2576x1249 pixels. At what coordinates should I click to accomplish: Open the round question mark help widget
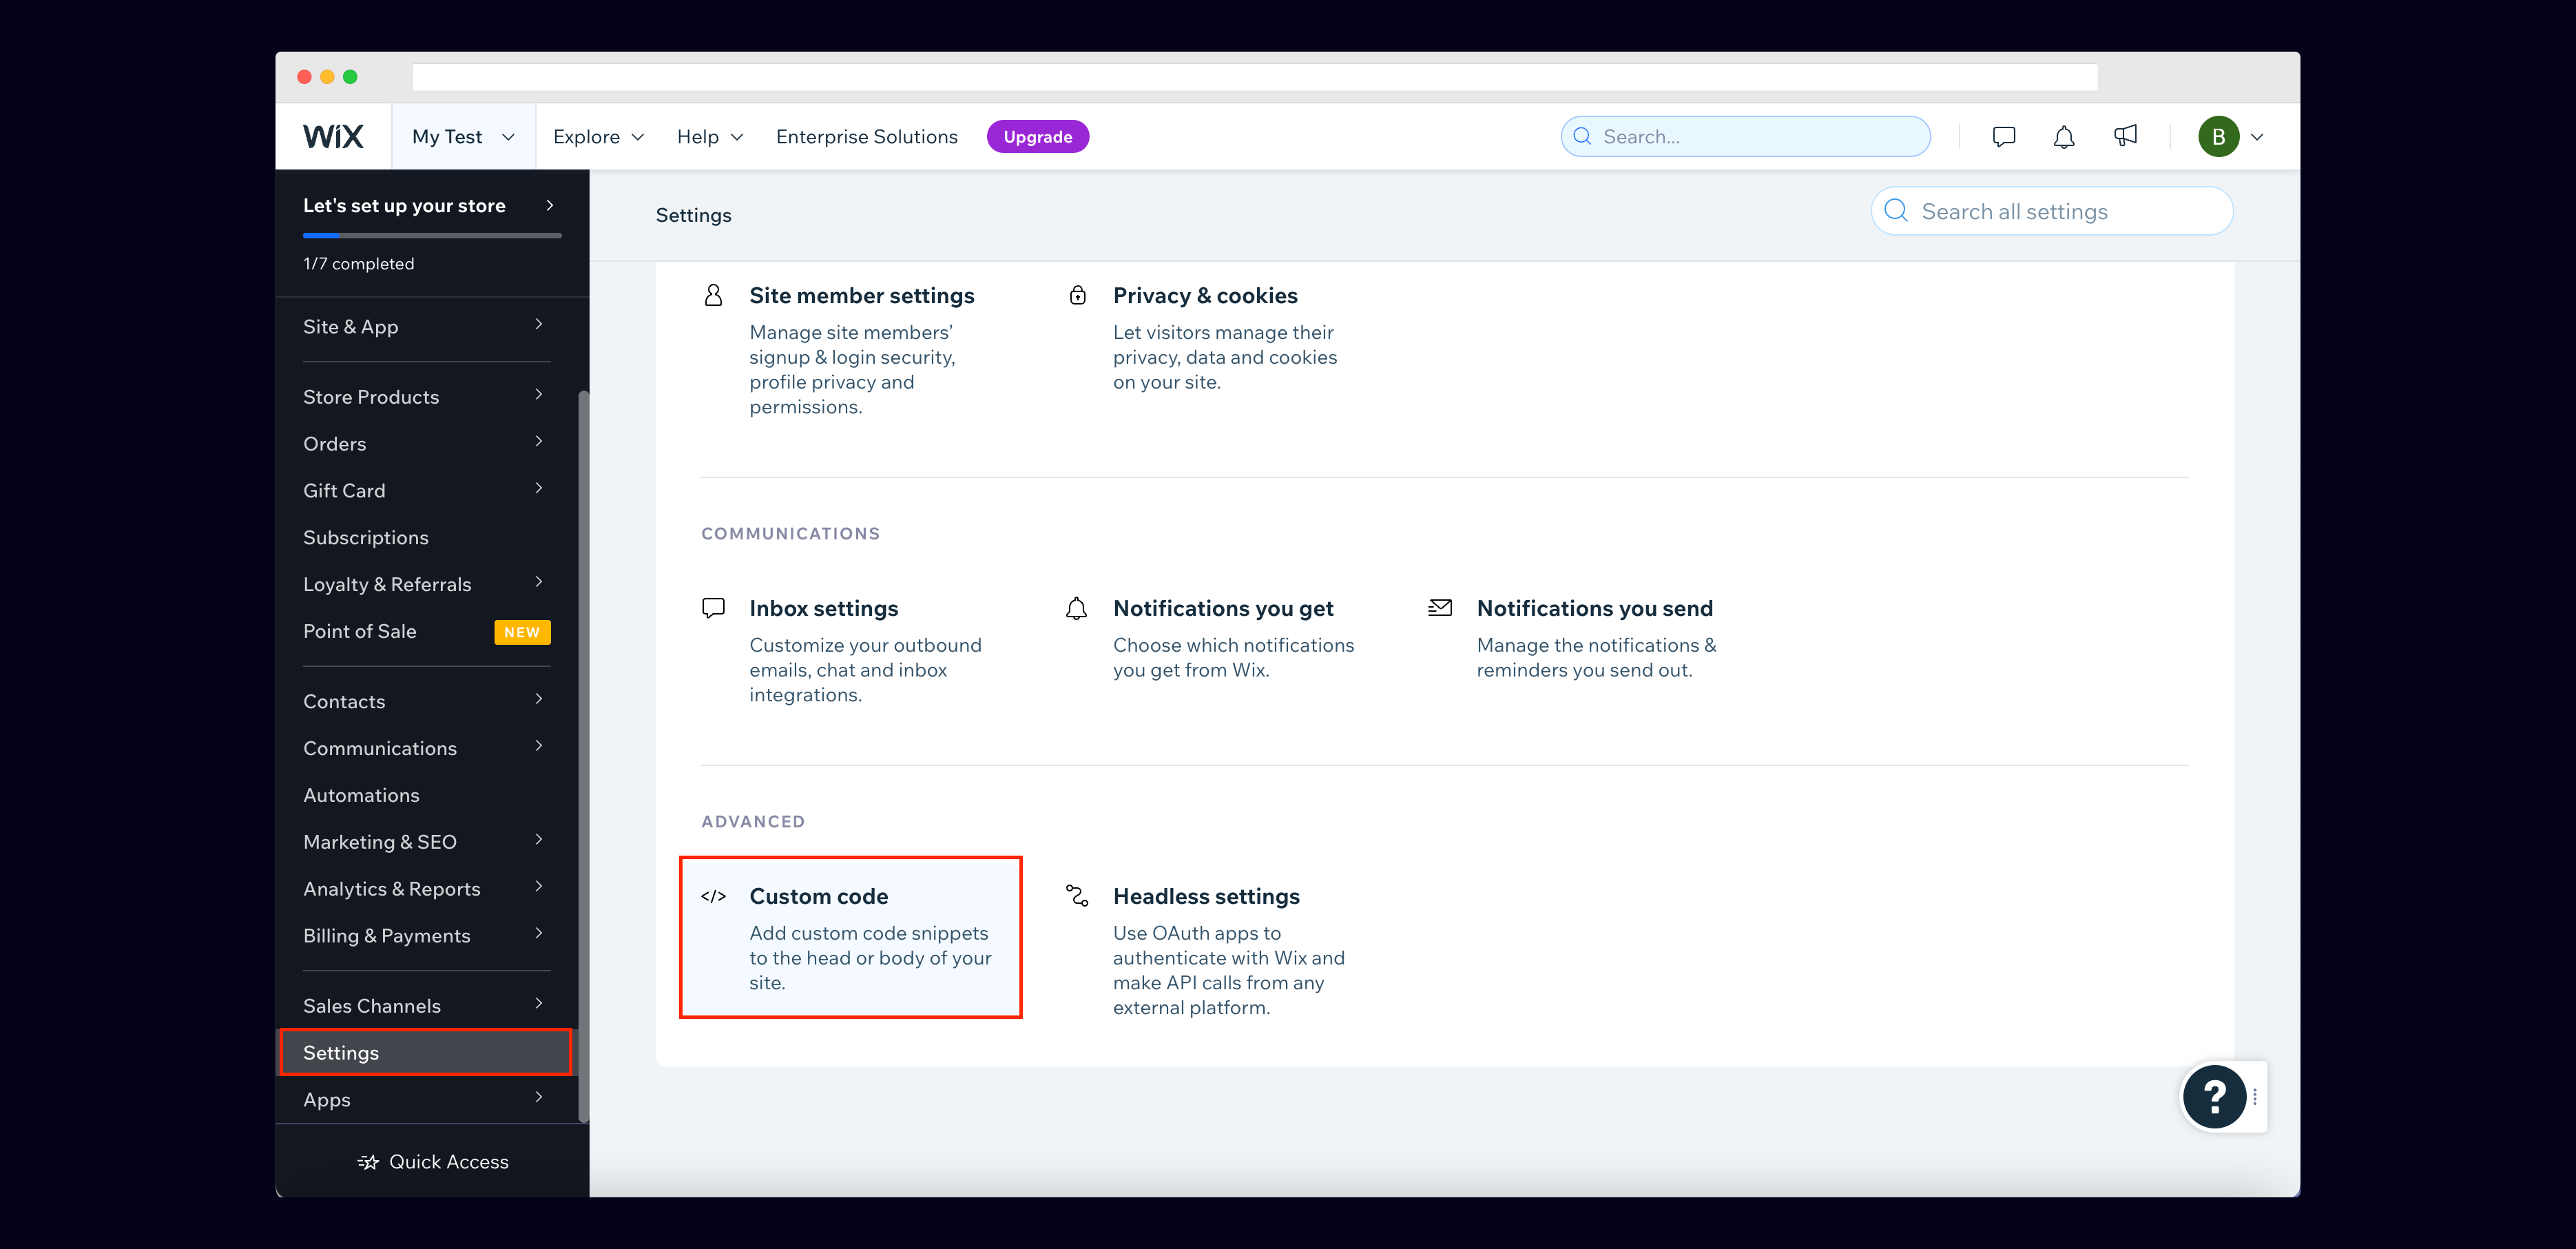[2214, 1097]
